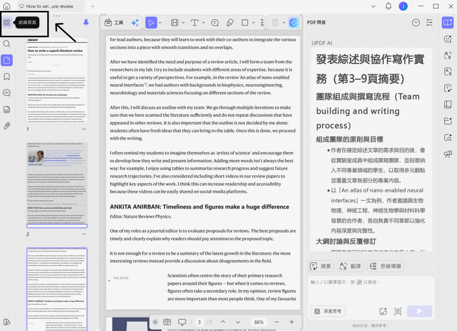The height and width of the screenshot is (331, 457).
Task: Toggle the PDF Q&A book icon
Action: tap(448, 22)
